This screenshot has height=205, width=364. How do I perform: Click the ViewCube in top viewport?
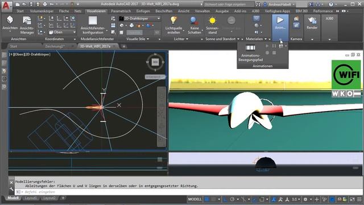click(155, 62)
